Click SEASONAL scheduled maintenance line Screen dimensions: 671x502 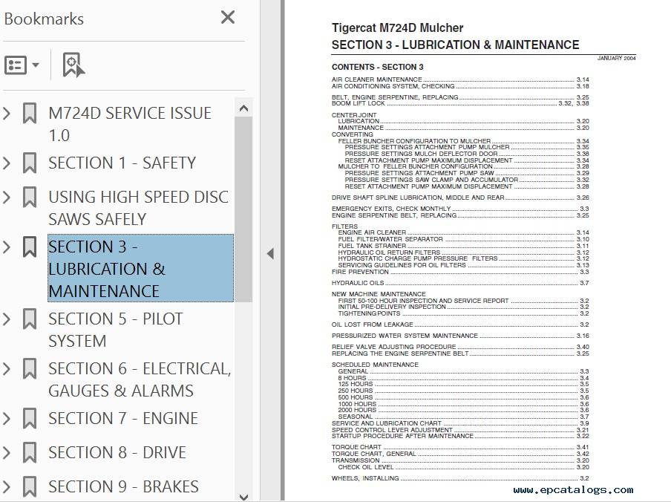click(463, 417)
